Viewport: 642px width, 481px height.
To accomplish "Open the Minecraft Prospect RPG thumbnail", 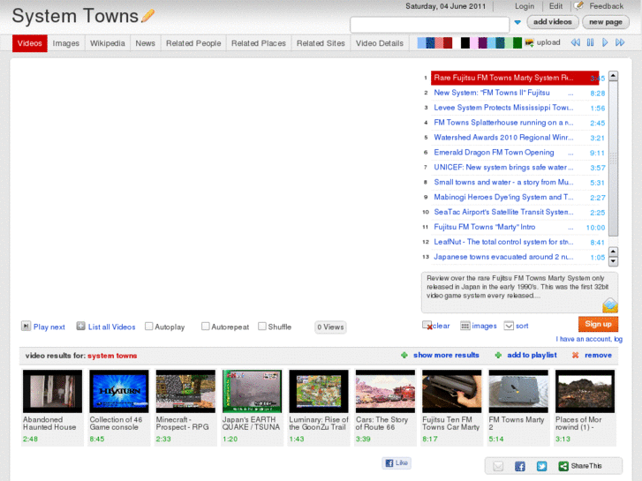I will coord(185,391).
